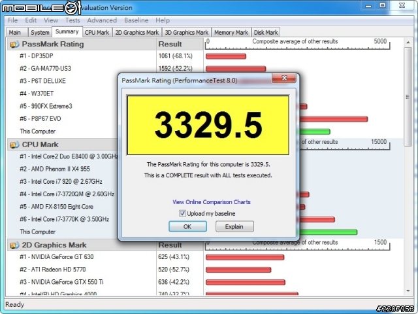Click the PassMark Rating section icon
Viewport: 418px width, 314px height.
pos(14,44)
